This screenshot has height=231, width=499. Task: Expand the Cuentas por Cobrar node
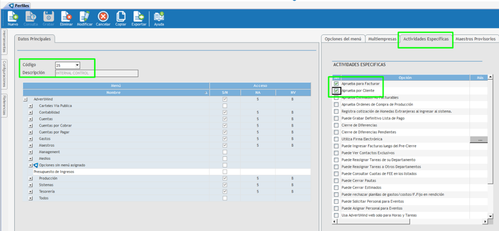[x=31, y=126]
